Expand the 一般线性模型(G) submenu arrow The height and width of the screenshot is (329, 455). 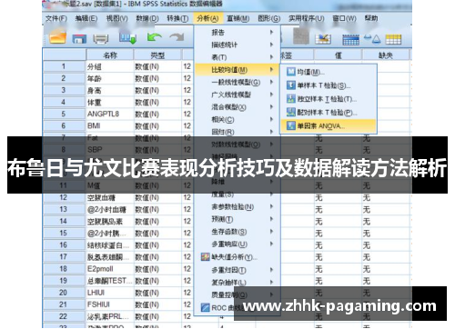(x=271, y=82)
